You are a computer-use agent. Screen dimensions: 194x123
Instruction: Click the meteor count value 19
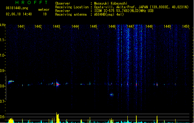[x=45, y=14]
